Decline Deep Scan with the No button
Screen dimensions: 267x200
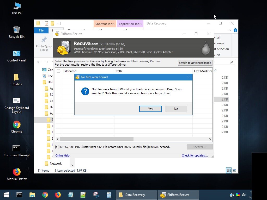tap(176, 109)
